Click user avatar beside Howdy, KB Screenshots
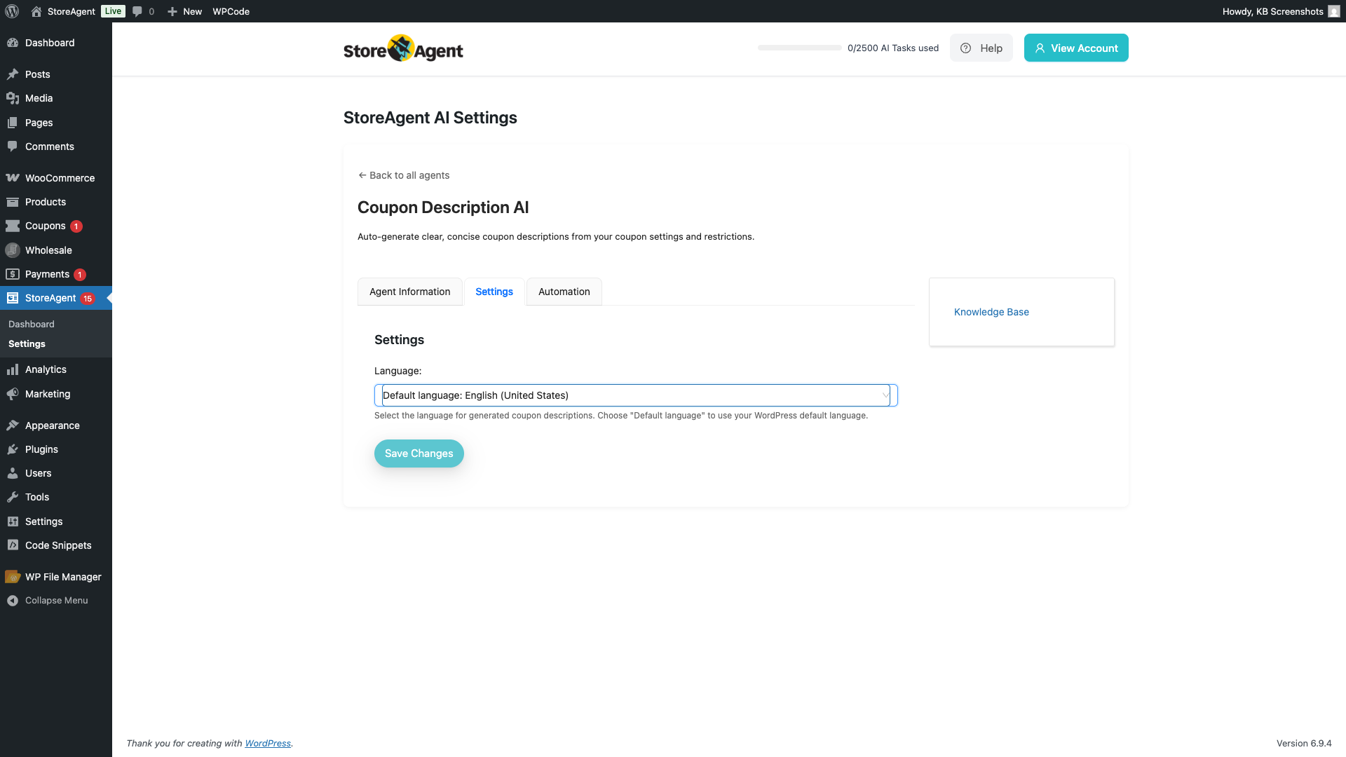 (x=1334, y=11)
